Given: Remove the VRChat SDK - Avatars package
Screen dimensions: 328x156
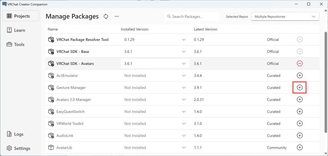Looking at the screenshot, I should click(x=299, y=63).
